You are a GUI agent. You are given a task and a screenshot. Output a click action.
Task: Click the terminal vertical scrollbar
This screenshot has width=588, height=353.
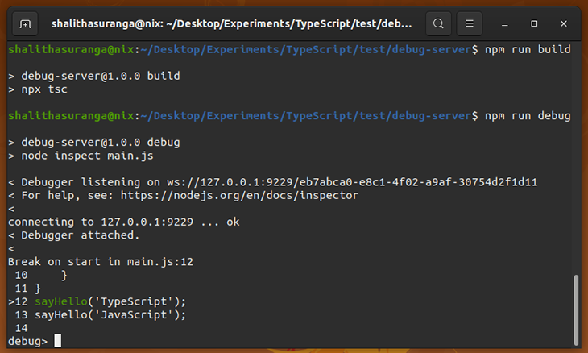[576, 309]
